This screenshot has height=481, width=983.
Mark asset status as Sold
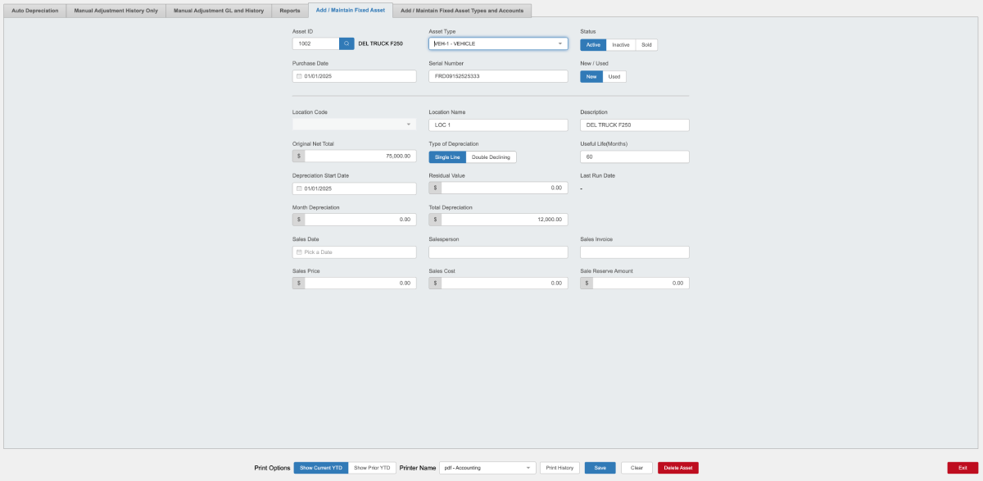[646, 44]
